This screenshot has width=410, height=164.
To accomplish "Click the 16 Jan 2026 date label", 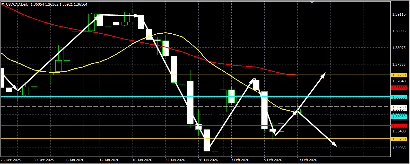I will point(142,160).
